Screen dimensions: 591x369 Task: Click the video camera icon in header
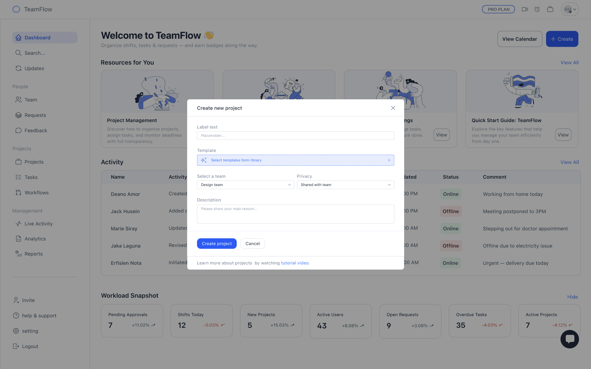[x=525, y=9]
